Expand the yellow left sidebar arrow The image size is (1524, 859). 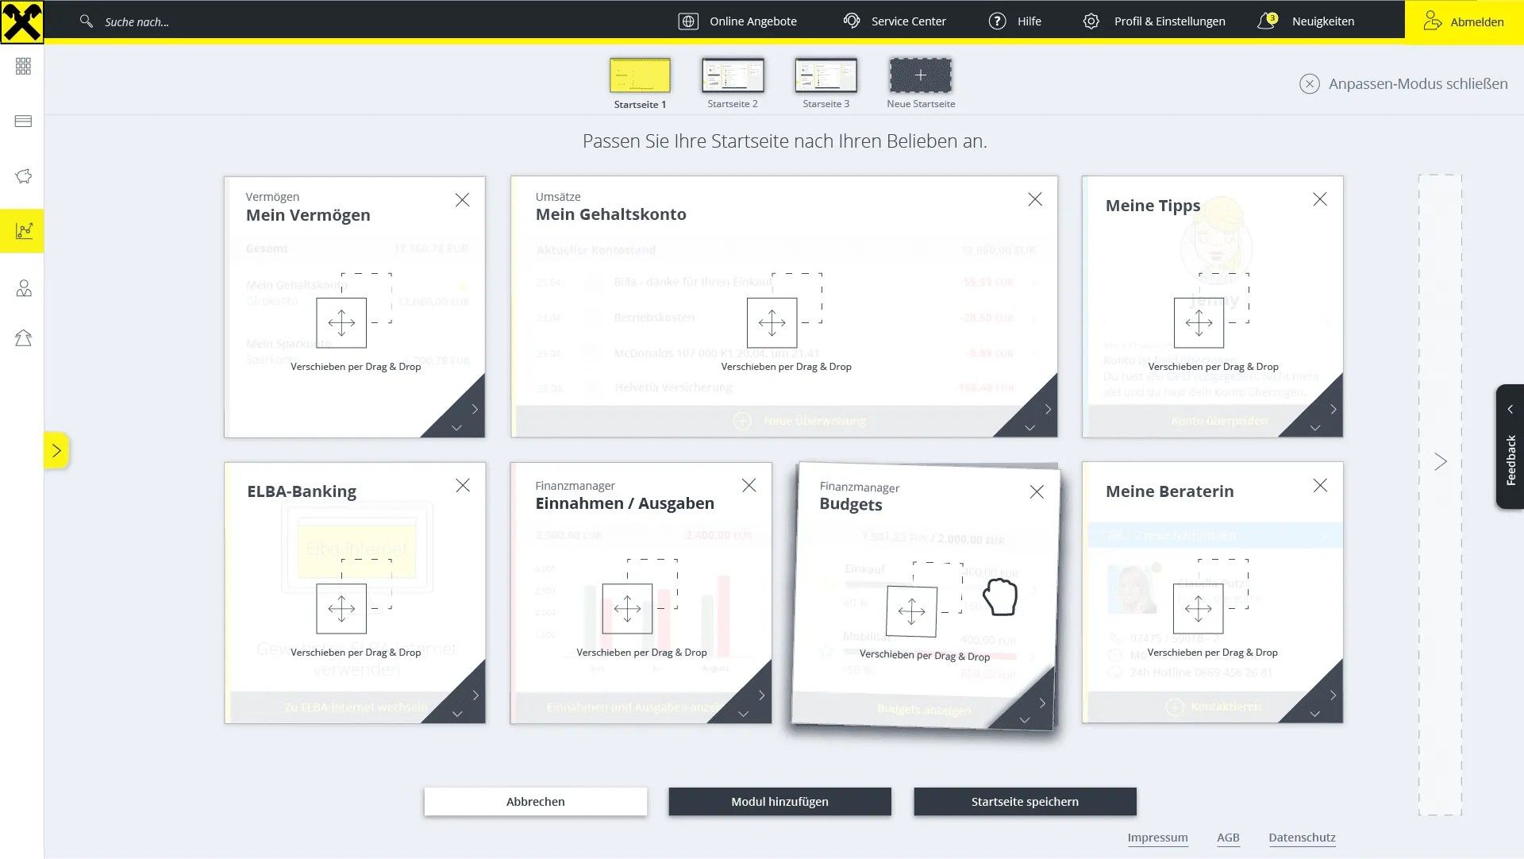coord(56,451)
